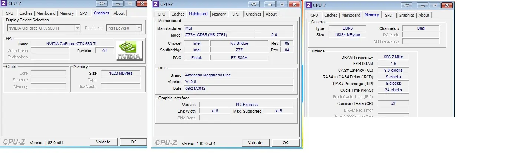
Task: Click the BIOS Version value V10.6
Action: 238,82
